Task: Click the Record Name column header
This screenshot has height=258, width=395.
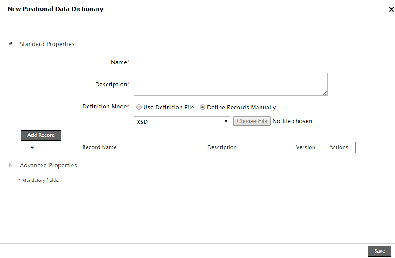Action: [100, 147]
